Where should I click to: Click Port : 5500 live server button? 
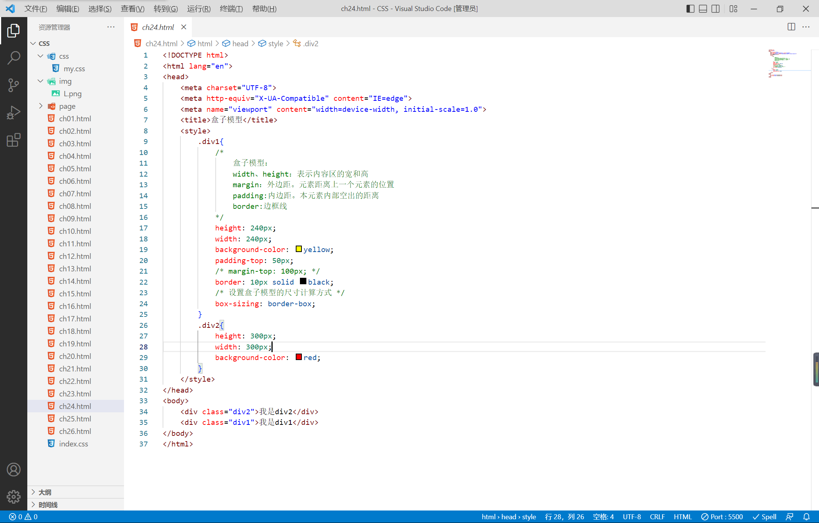point(722,517)
